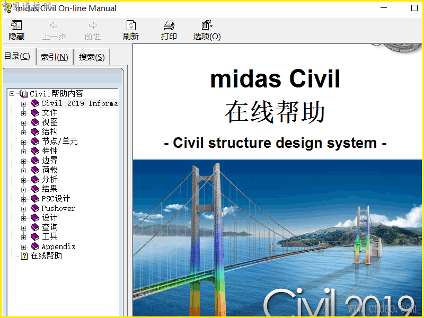The image size is (424, 318).
Task: Switch to the 索引(N) index tab
Action: point(55,57)
